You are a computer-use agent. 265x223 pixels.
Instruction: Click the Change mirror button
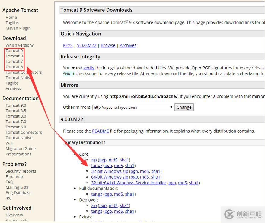click(x=184, y=107)
